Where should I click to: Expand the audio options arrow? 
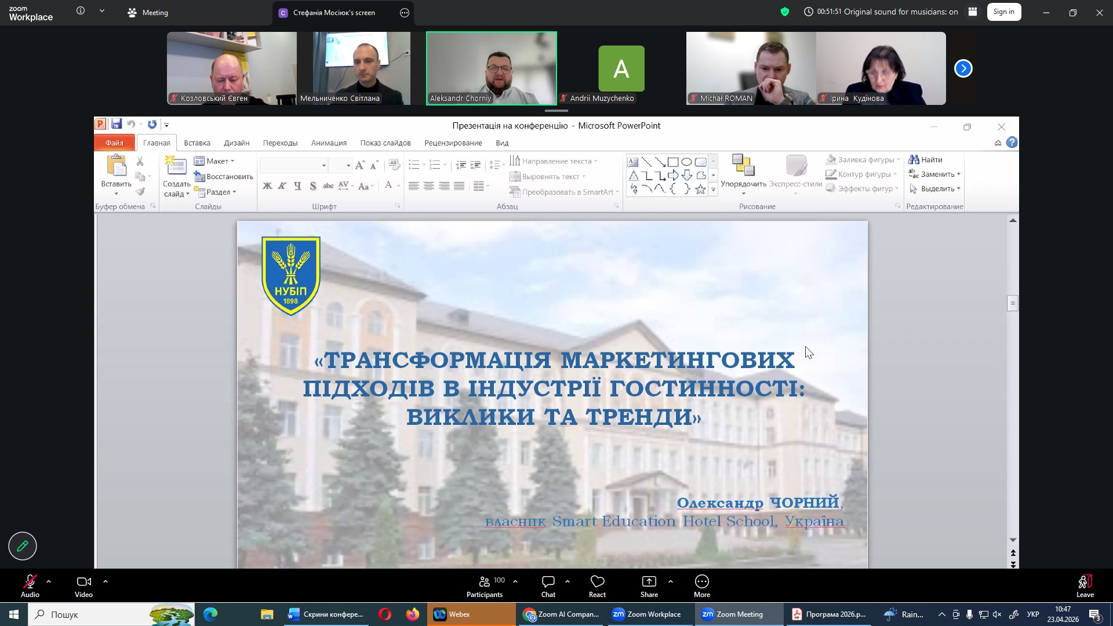pyautogui.click(x=49, y=581)
